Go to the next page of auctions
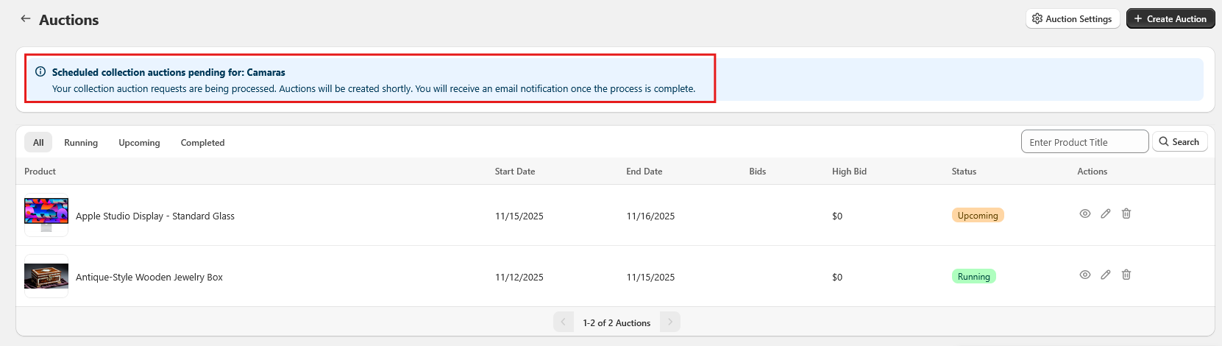1222x346 pixels. click(x=669, y=322)
